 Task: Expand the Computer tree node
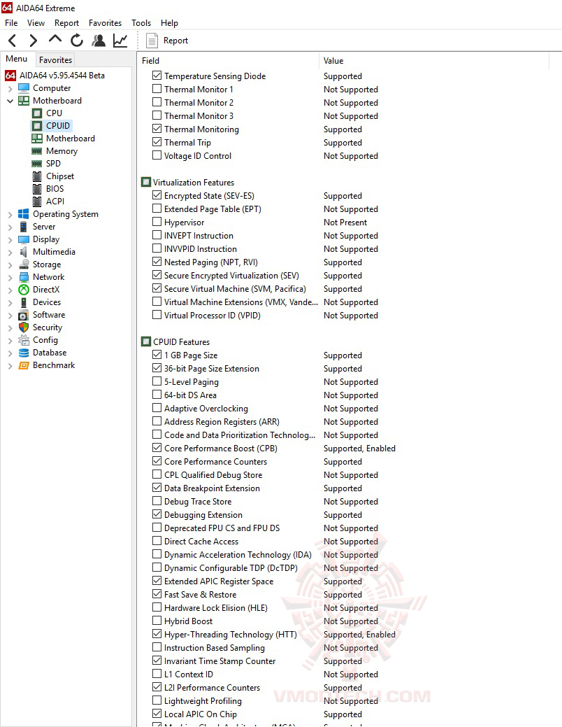pos(10,89)
